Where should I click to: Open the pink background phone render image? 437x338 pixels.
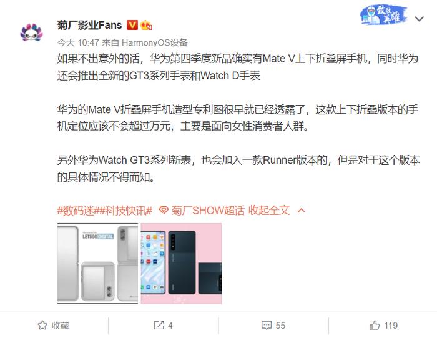181,264
